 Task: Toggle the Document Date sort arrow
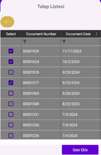tap(96, 34)
